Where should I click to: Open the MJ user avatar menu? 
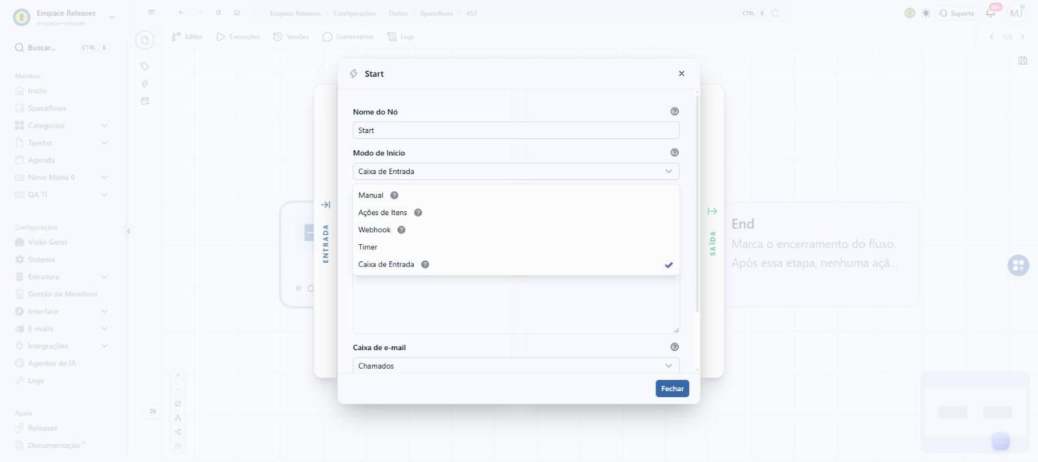coord(1015,13)
